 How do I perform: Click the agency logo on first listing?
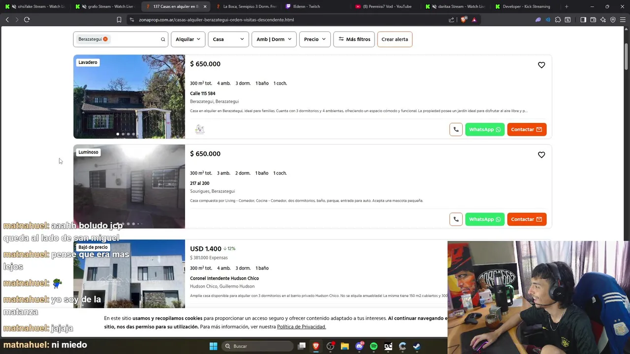pyautogui.click(x=199, y=129)
